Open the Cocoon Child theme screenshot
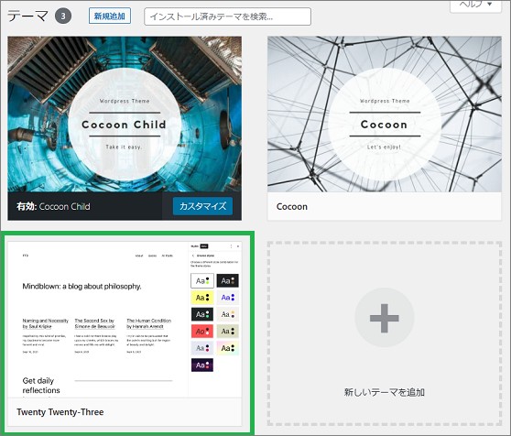This screenshot has height=436, width=511. pyautogui.click(x=125, y=114)
